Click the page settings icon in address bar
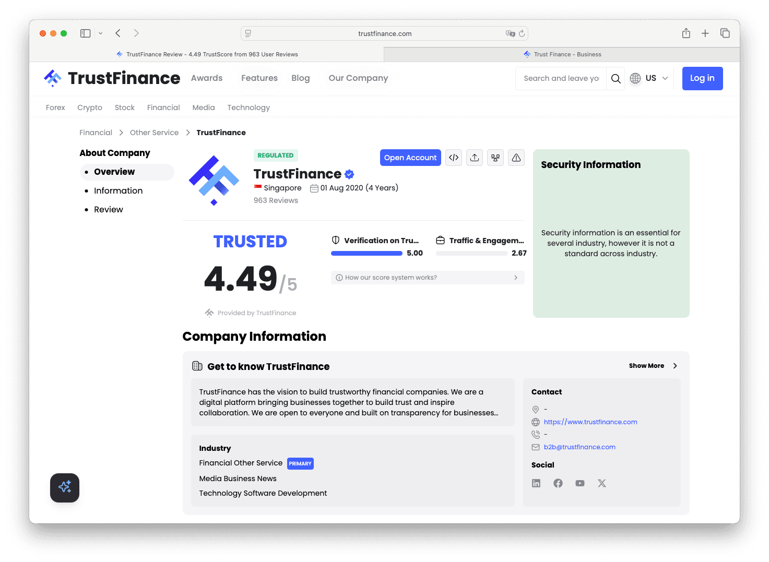This screenshot has height=562, width=769. pos(249,33)
